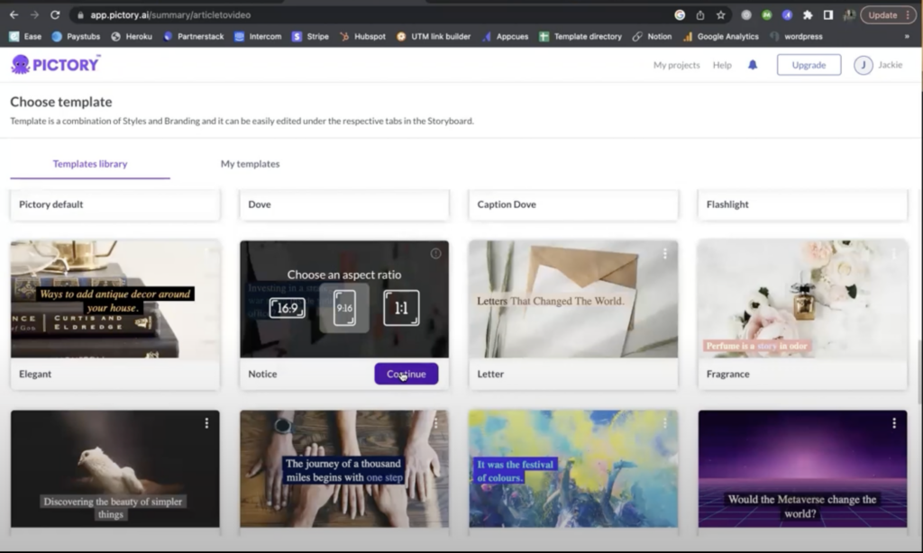Open the wordpress bookmark
923x553 pixels.
796,36
